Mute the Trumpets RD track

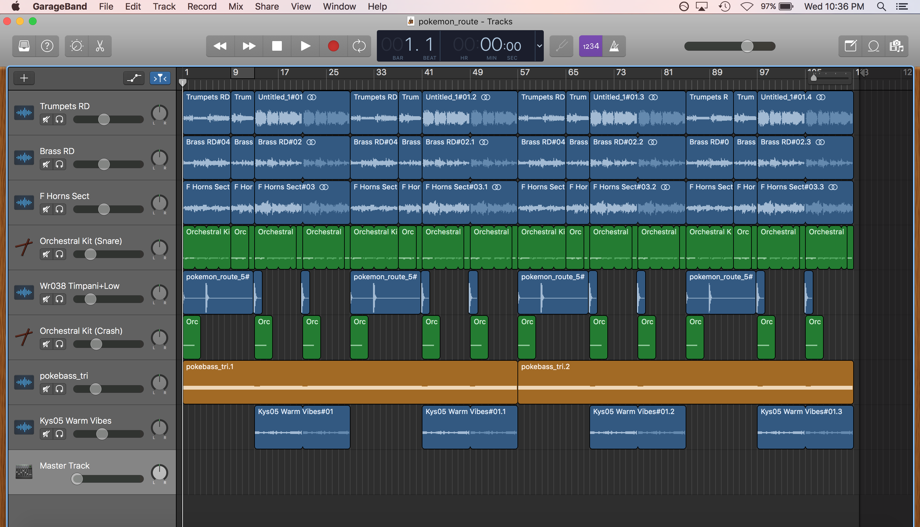46,119
